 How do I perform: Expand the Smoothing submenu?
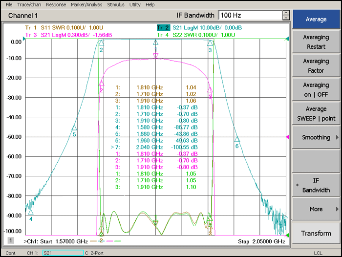tap(316, 137)
